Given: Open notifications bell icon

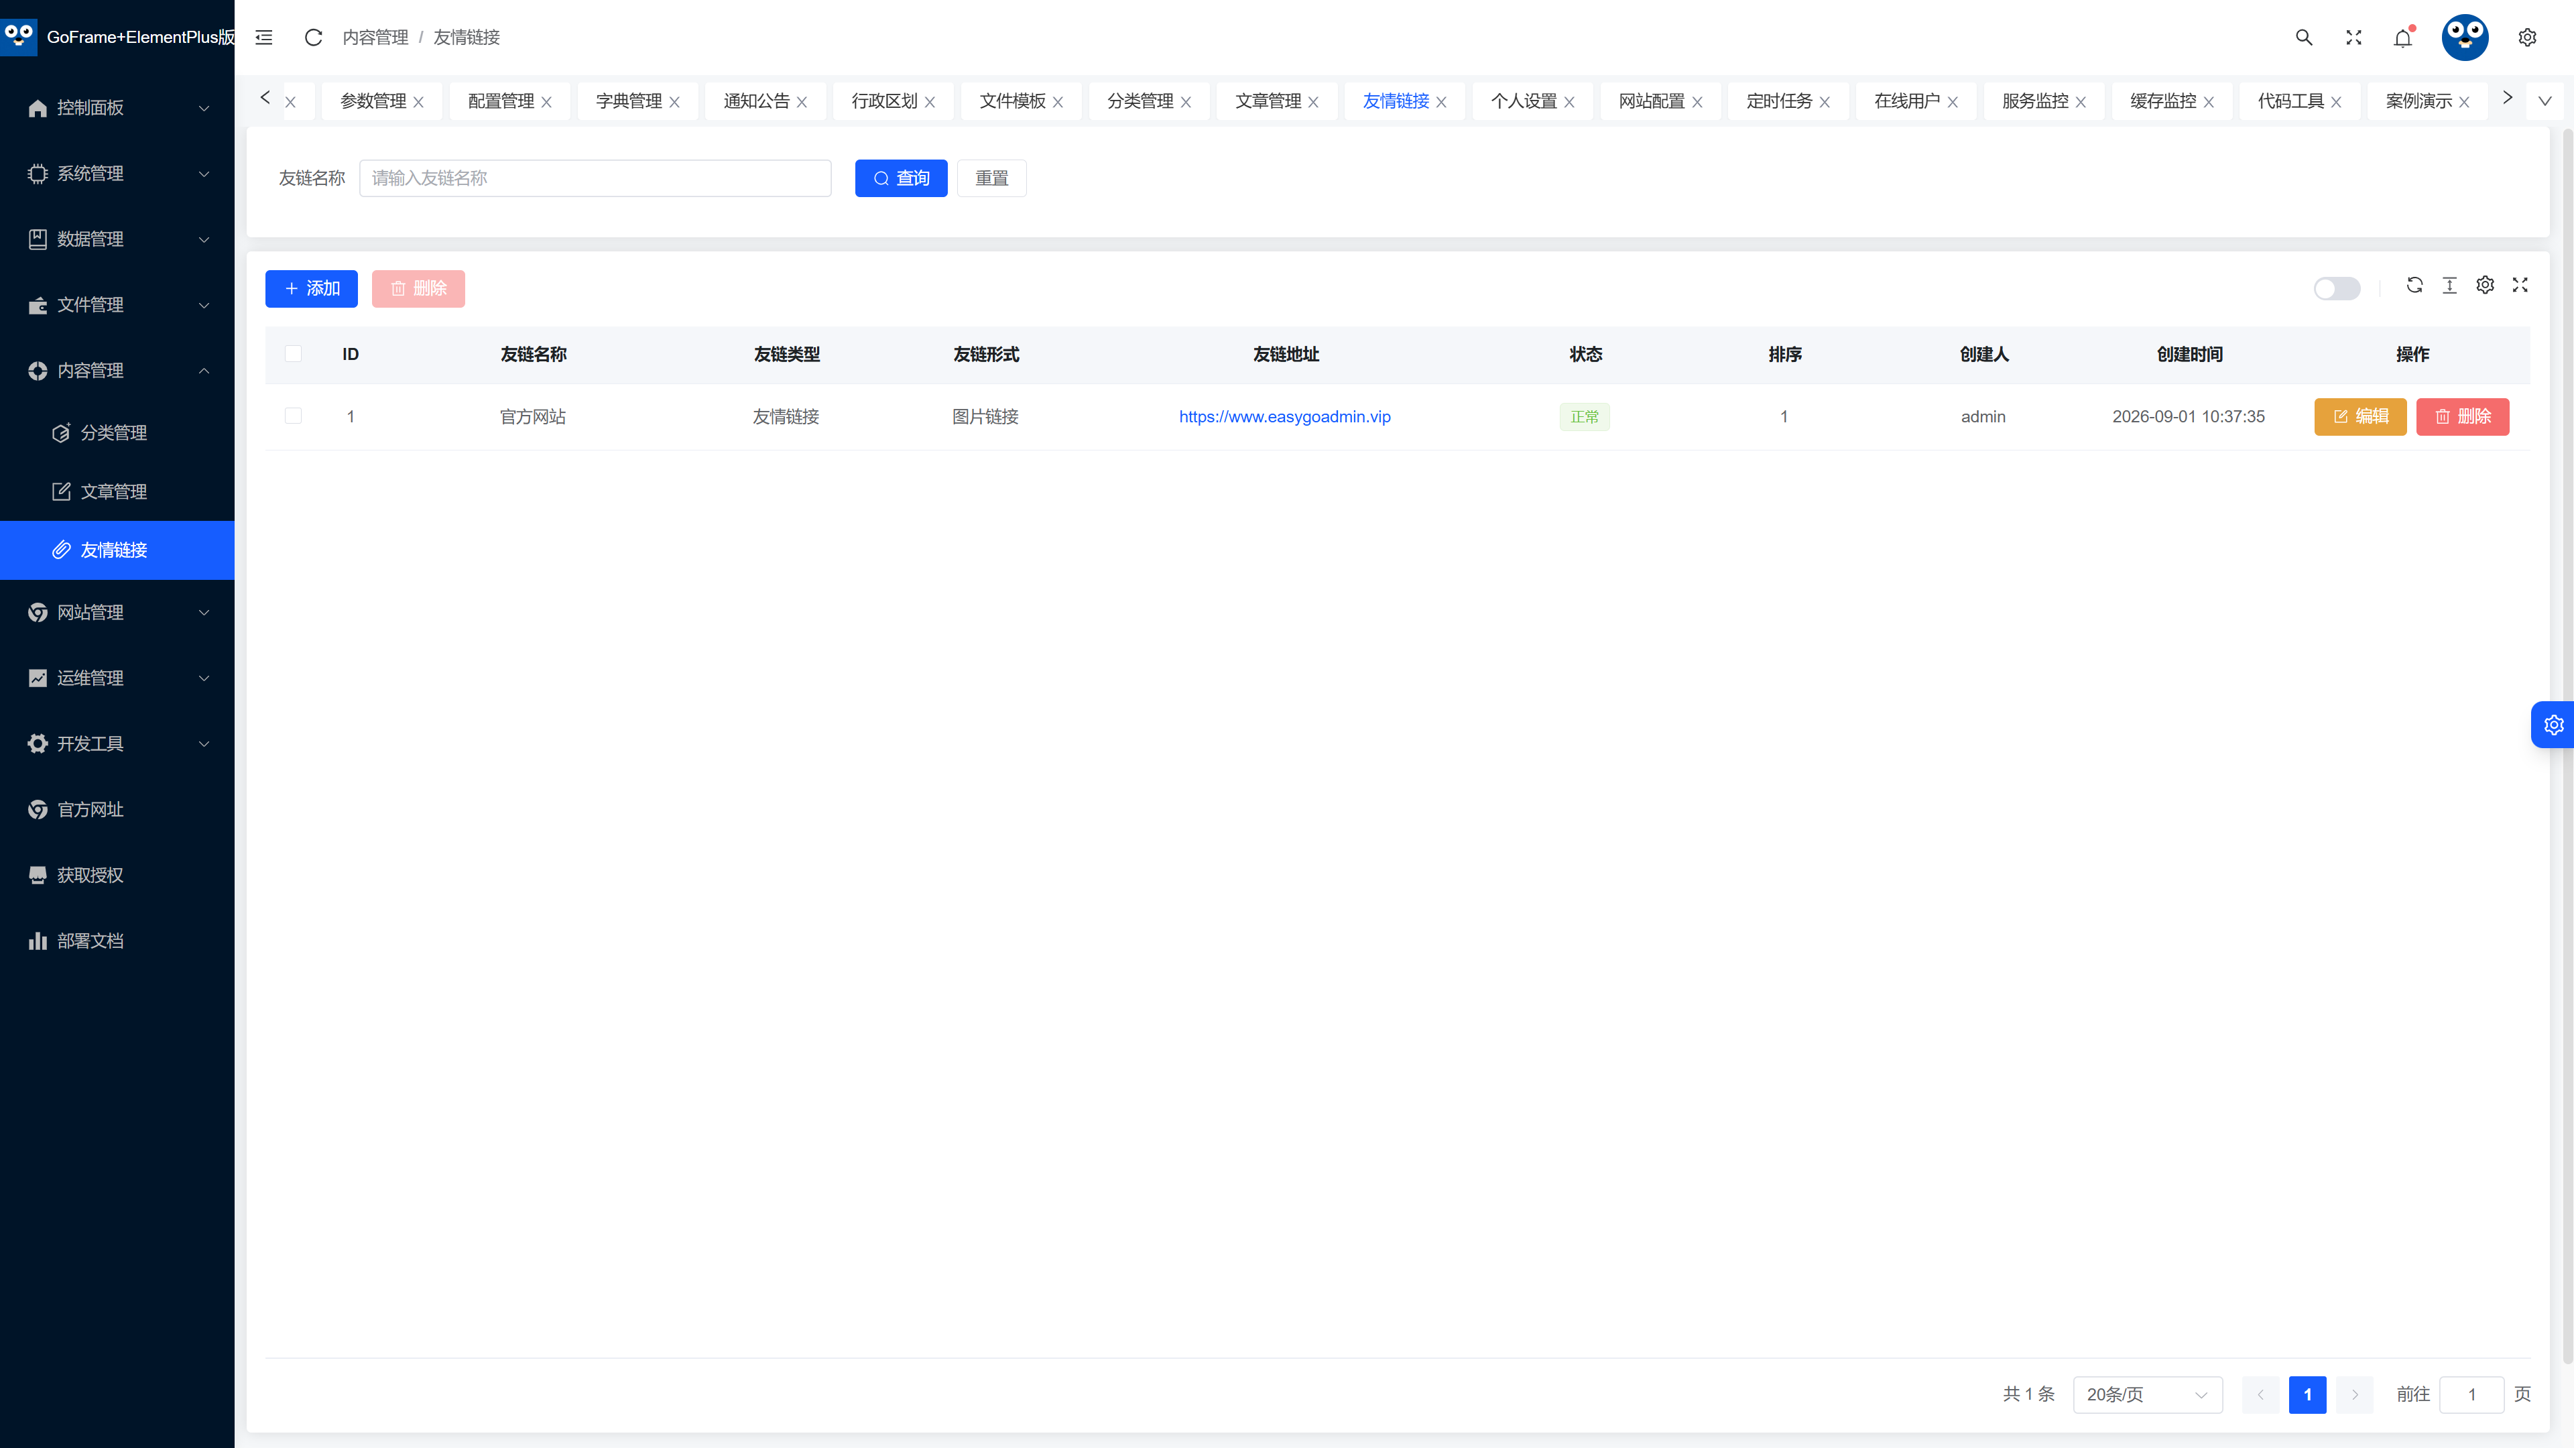Looking at the screenshot, I should (2403, 37).
